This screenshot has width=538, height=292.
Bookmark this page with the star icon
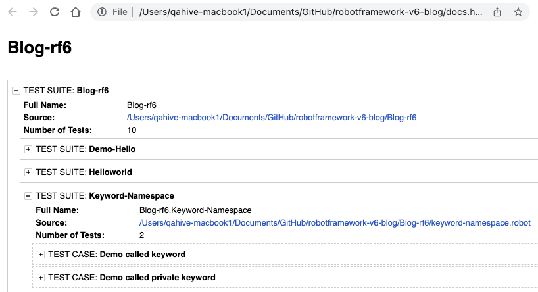(518, 12)
